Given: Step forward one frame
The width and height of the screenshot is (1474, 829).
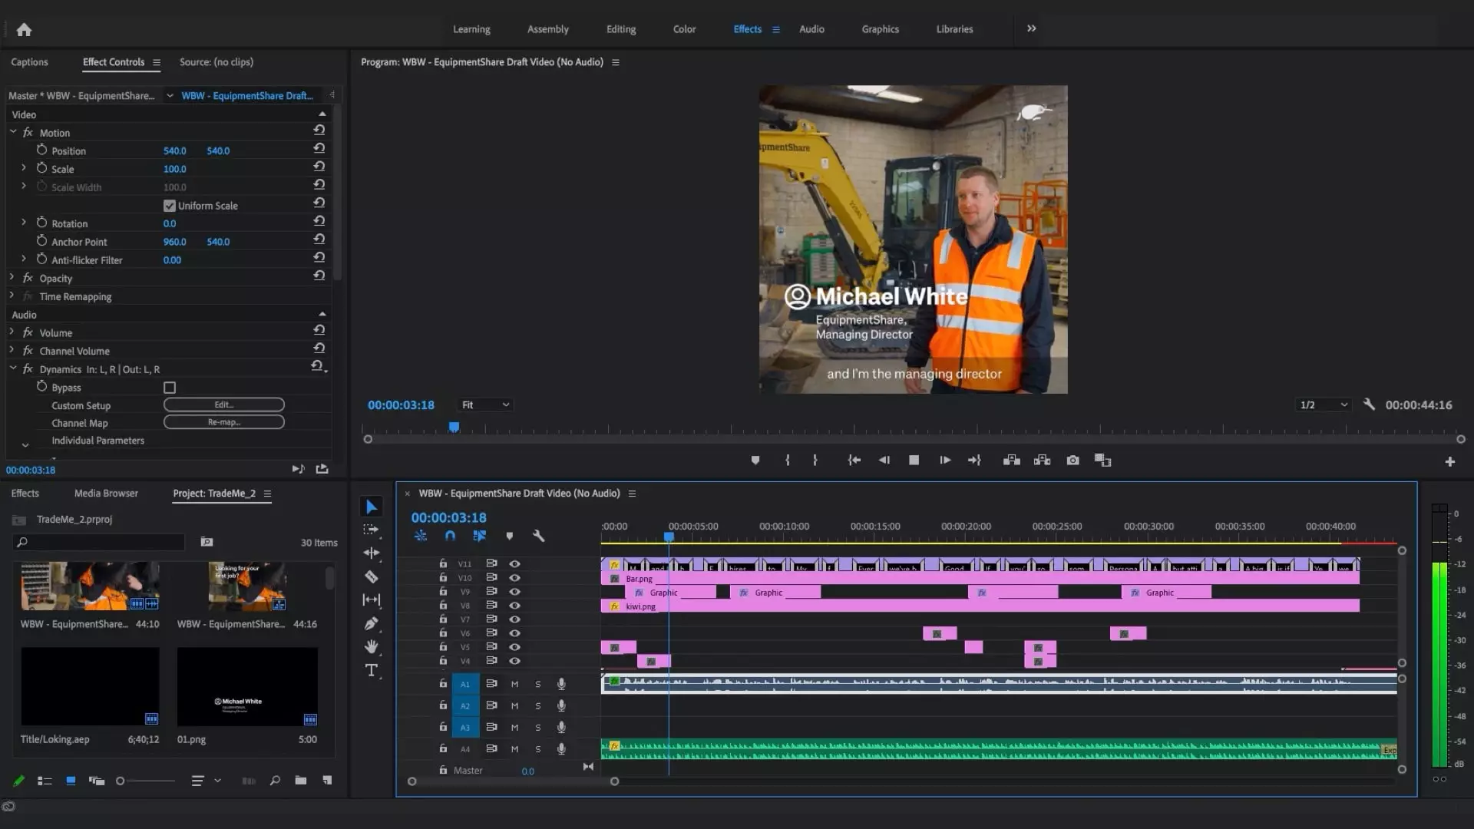Looking at the screenshot, I should 945,461.
